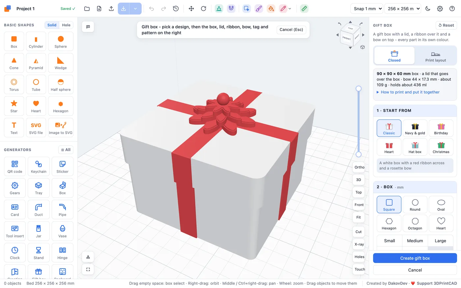Reset the gift box settings
Image resolution: width=461 pixels, height=288 pixels.
point(446,25)
